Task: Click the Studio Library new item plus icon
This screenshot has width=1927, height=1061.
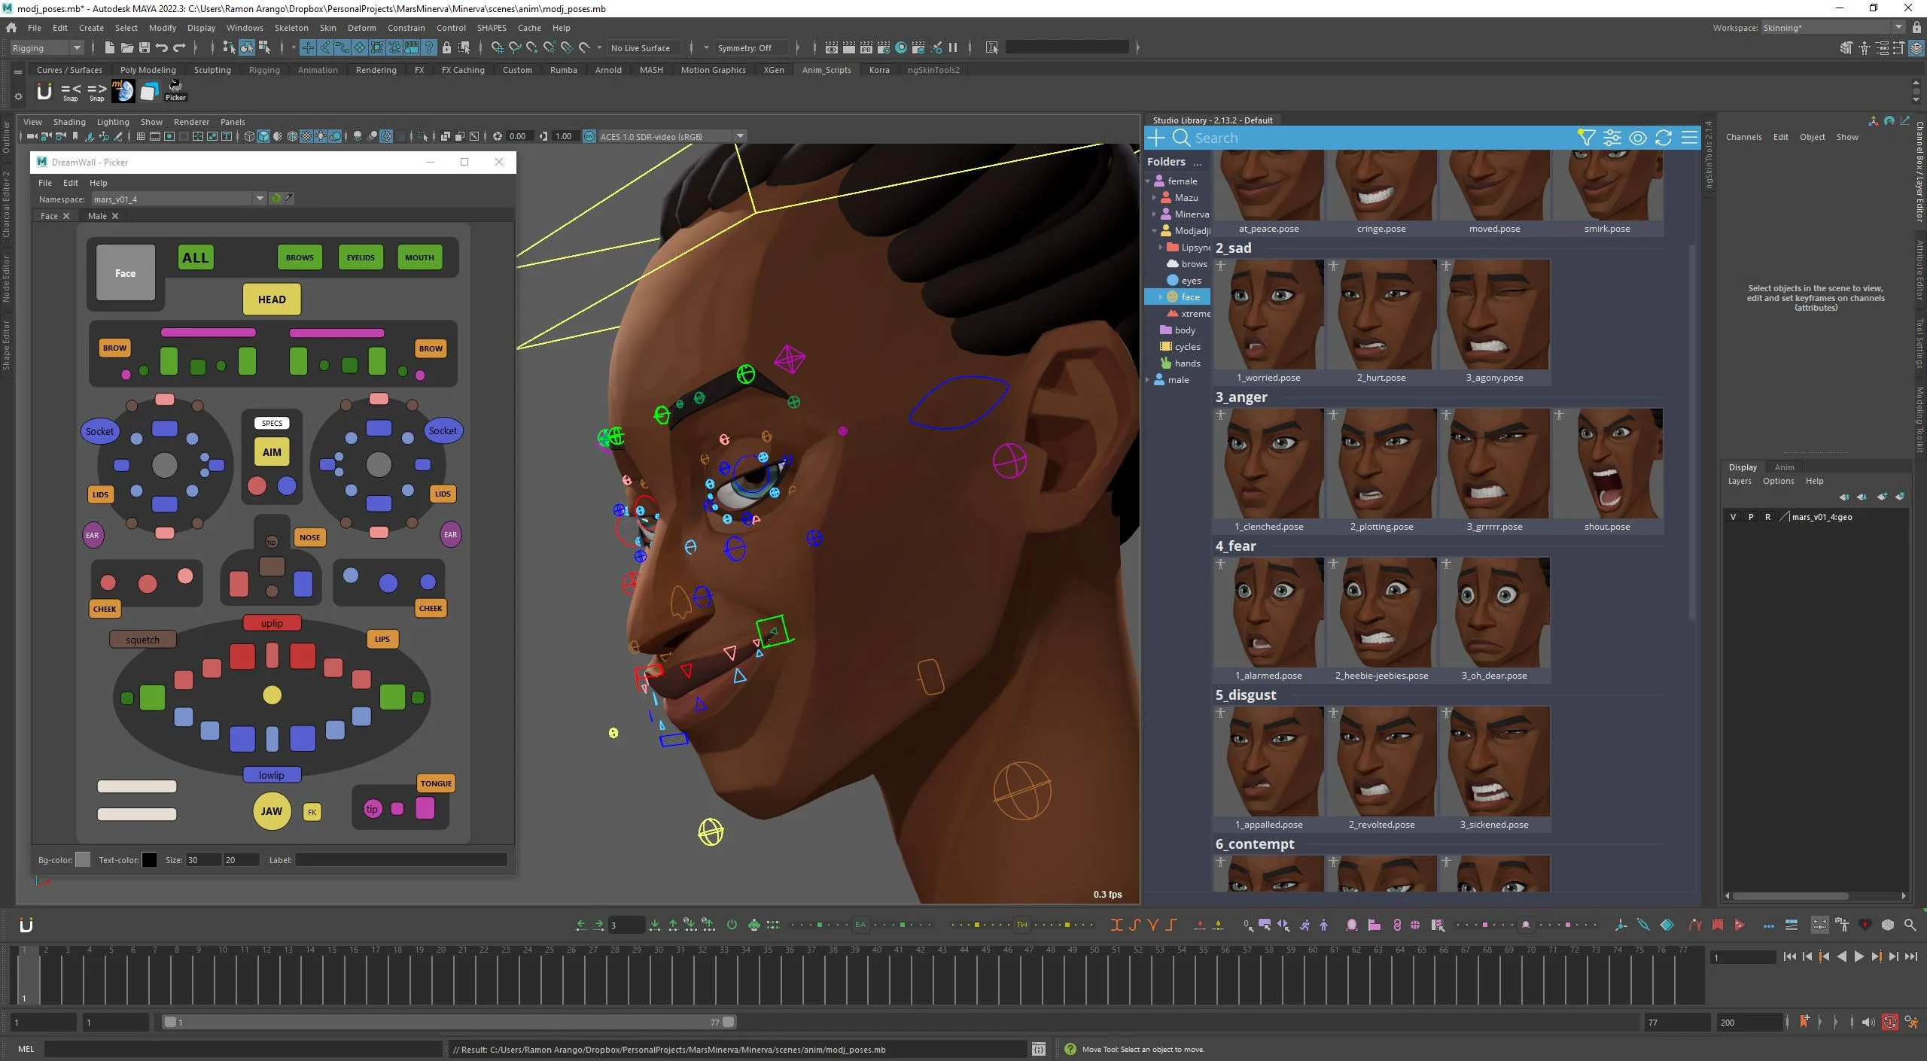Action: coord(1156,138)
